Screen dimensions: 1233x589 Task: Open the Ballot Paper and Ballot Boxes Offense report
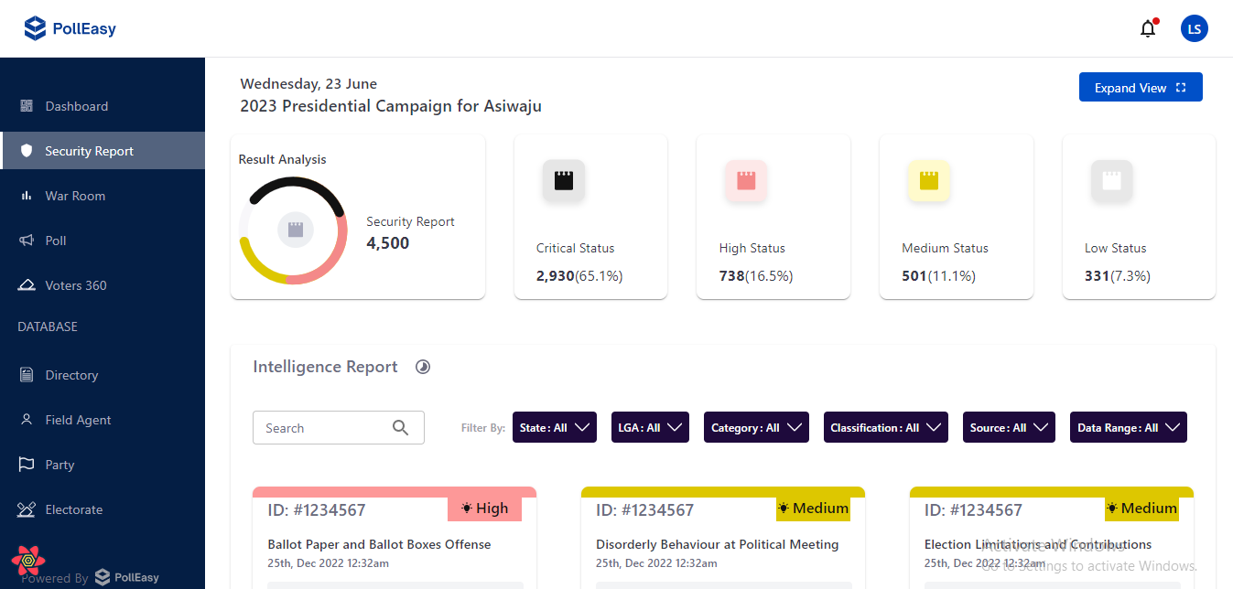(x=379, y=544)
